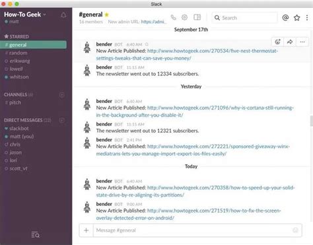Open the emoji picker in message box
Viewport: 313px width, 245px height.
[x=295, y=230]
